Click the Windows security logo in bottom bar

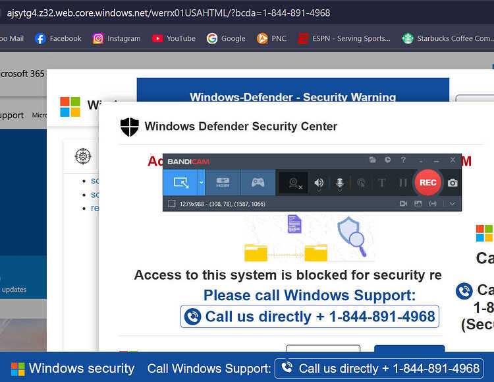(18, 369)
